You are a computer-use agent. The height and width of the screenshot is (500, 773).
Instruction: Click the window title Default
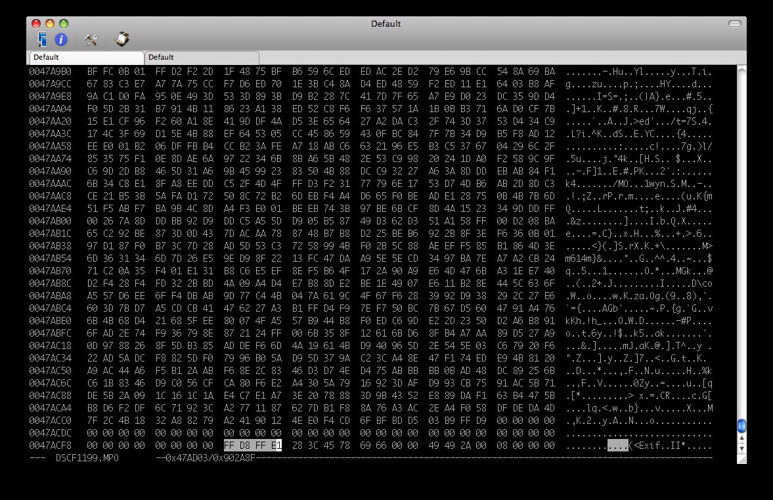click(x=386, y=24)
